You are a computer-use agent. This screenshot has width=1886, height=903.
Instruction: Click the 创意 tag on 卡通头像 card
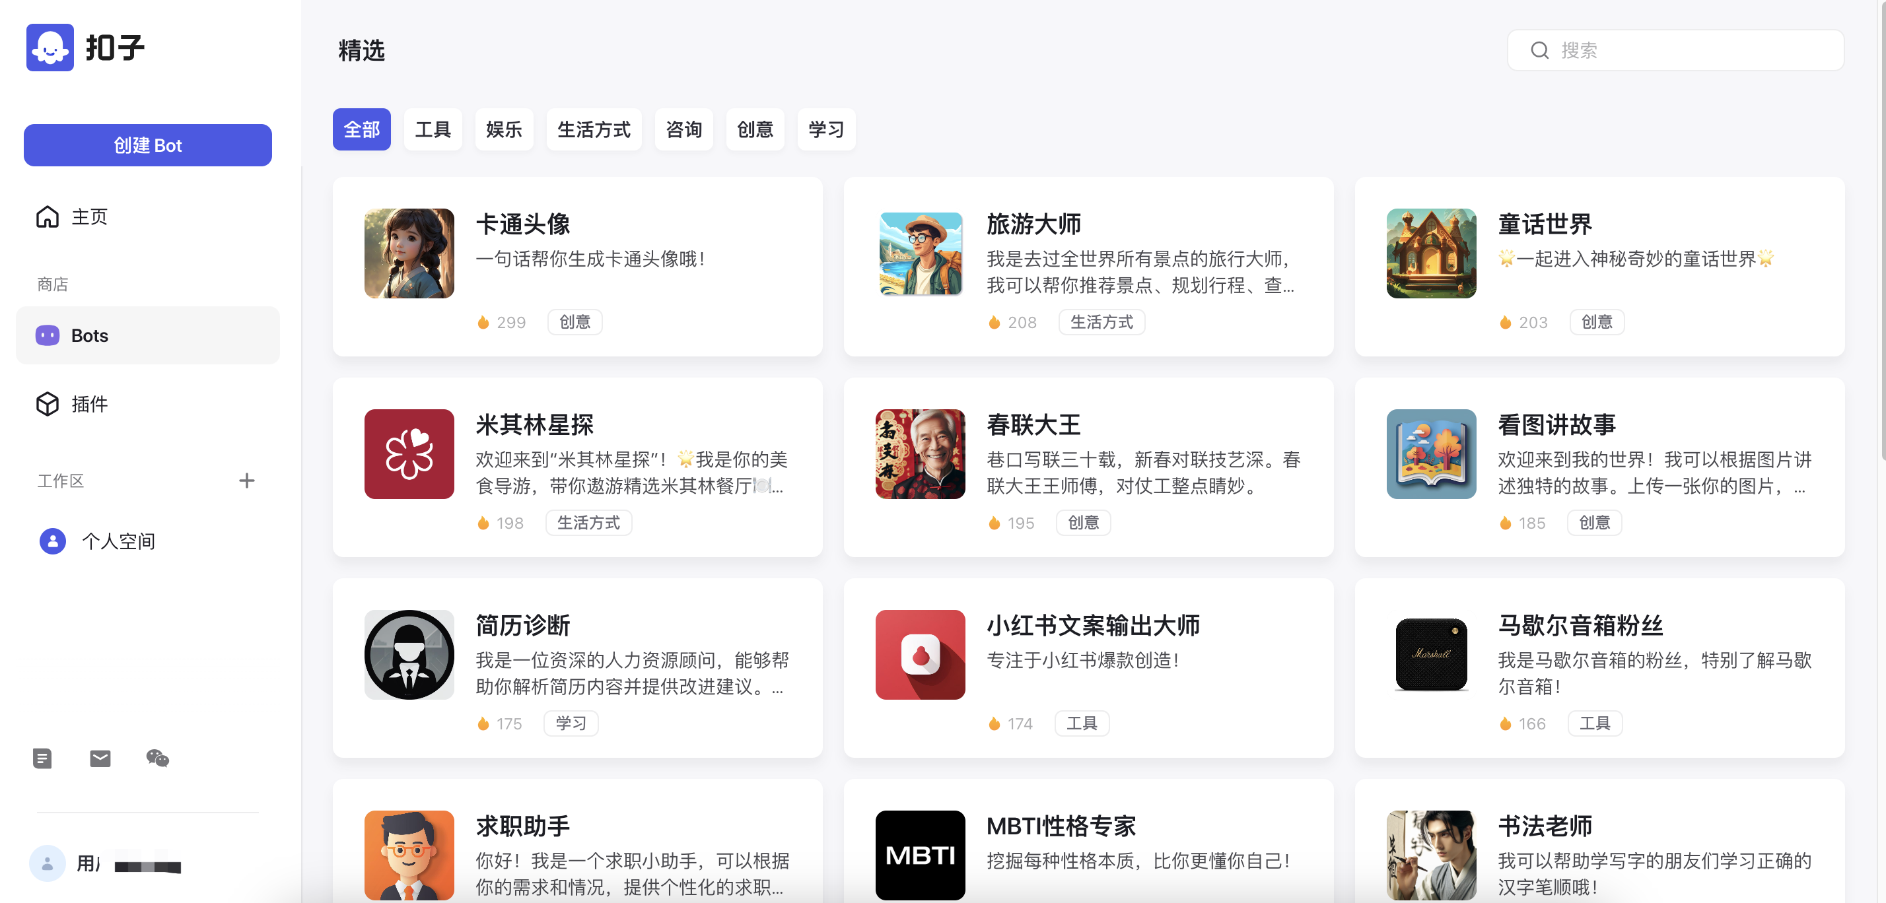coord(575,322)
